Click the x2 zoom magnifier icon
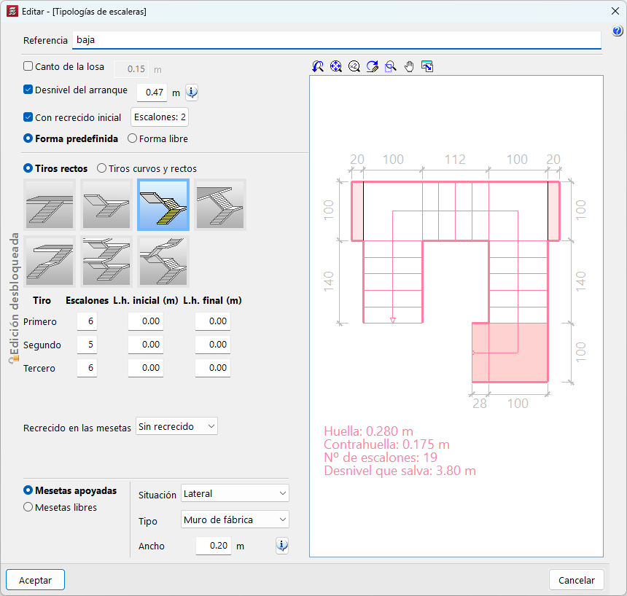 (354, 66)
